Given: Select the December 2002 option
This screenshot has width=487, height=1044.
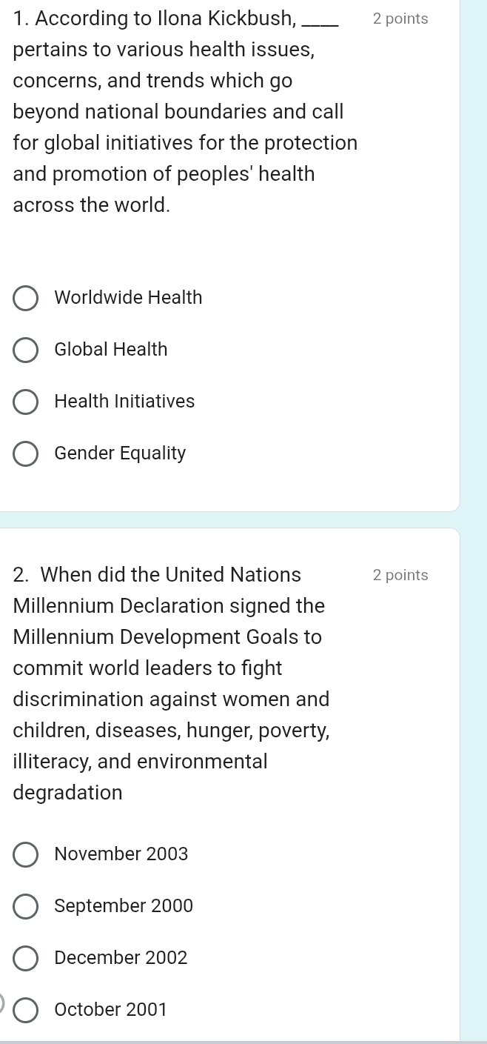Looking at the screenshot, I should (25, 958).
